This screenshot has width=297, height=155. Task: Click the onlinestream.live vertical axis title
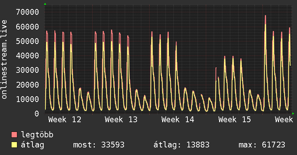click(4, 59)
